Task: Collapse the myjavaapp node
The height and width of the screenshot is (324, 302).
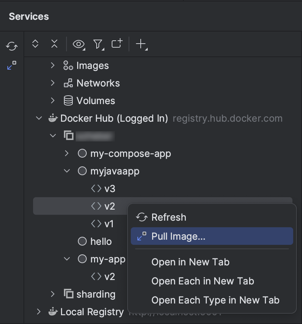Action: coord(67,171)
